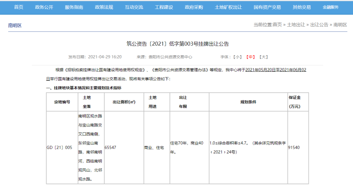
Task: Click the GD〔21〕005 parcel number cell
Action: (x=60, y=147)
